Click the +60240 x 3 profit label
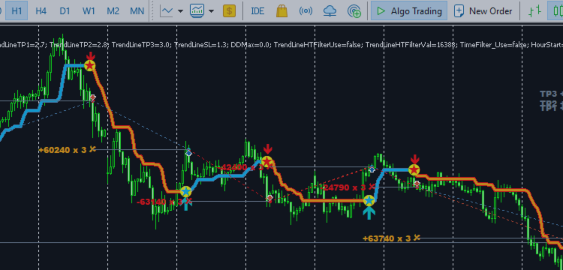Viewport: 563px width, 270px height. pyautogui.click(x=62, y=149)
